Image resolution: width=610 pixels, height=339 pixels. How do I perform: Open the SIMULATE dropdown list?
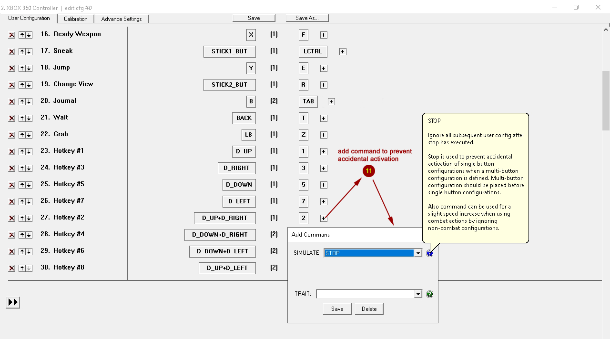(x=418, y=253)
